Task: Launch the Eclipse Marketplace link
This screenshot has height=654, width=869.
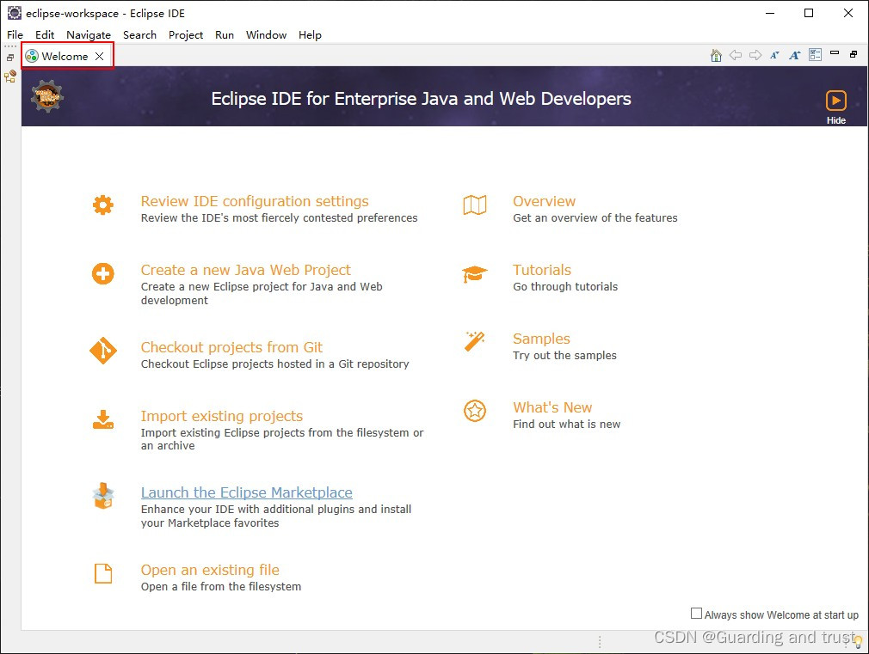Action: (247, 492)
